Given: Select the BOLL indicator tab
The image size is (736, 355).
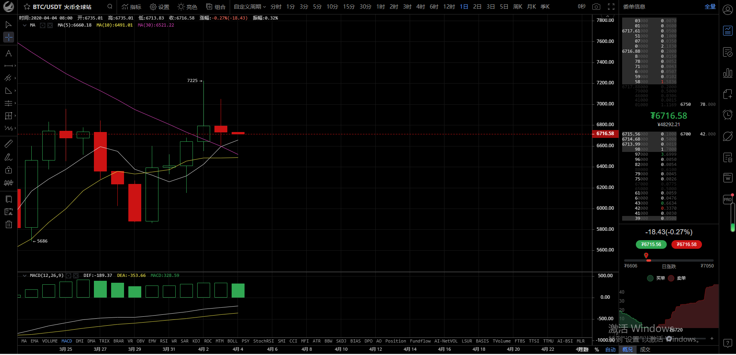Looking at the screenshot, I should point(232,341).
